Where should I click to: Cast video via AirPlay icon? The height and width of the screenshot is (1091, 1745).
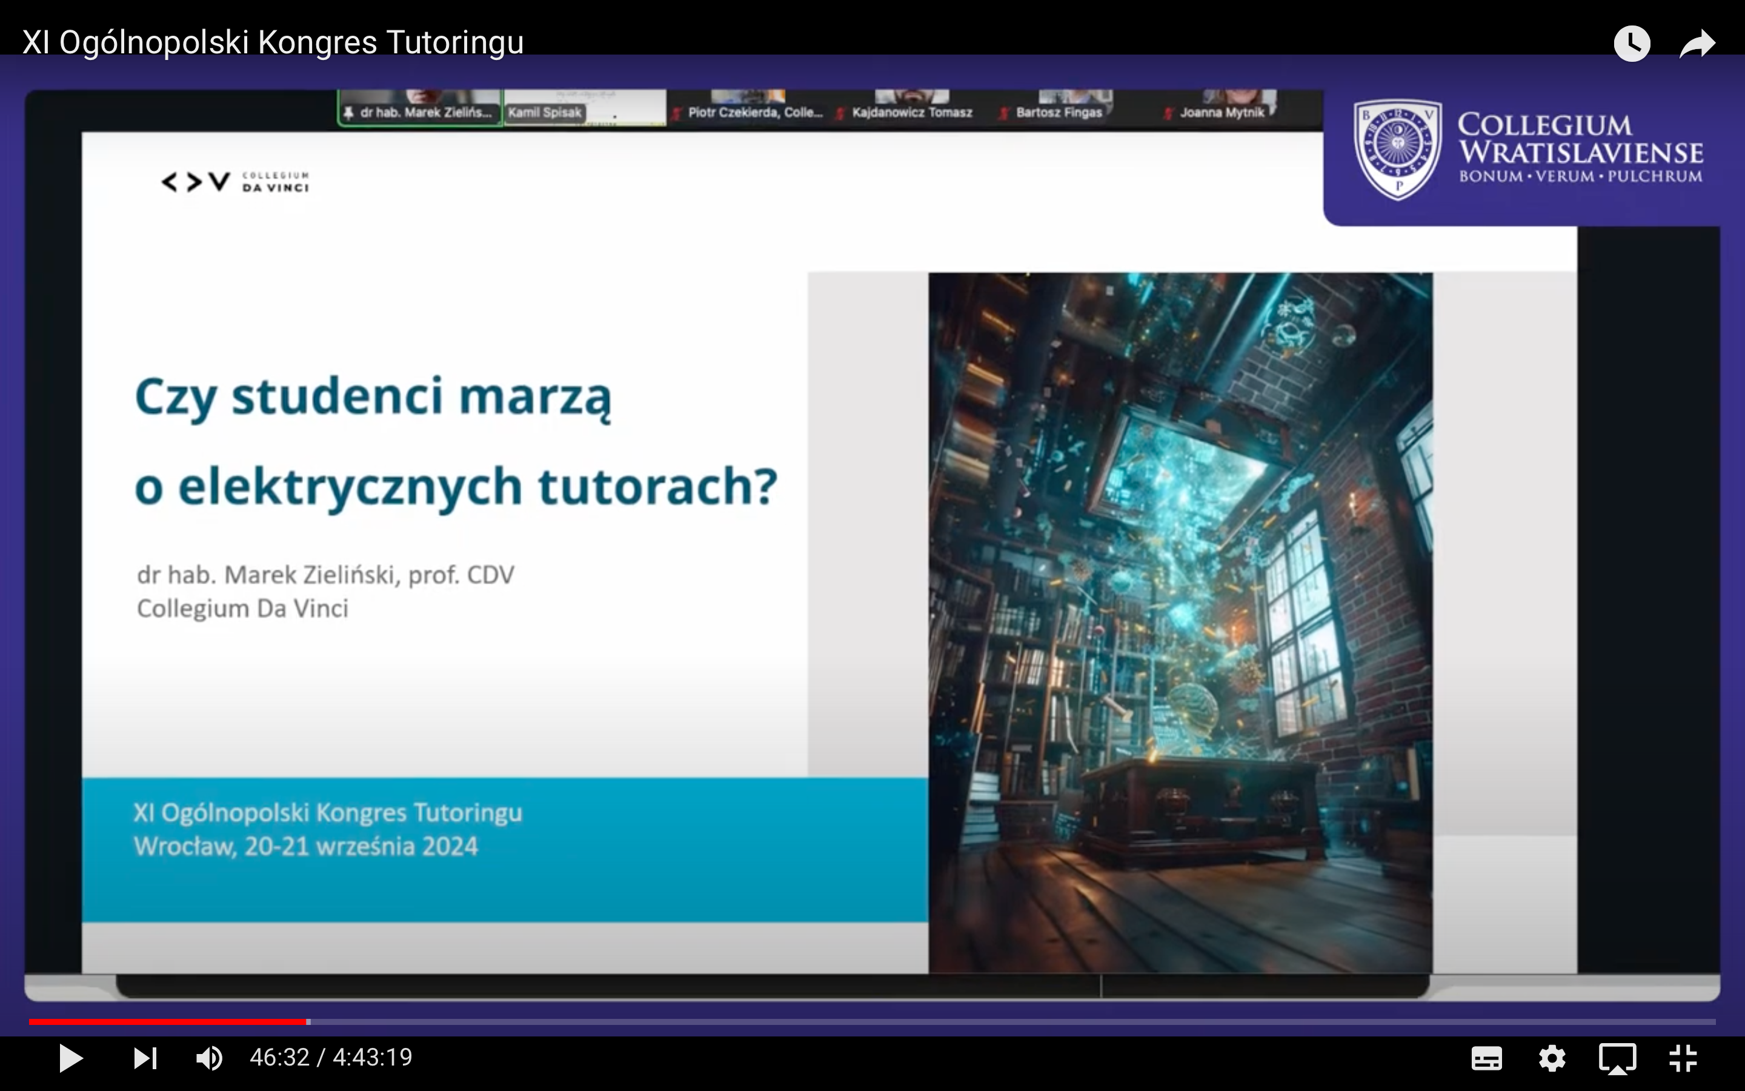(x=1617, y=1058)
